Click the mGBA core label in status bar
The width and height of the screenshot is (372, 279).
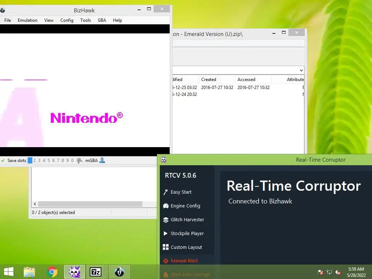pos(91,160)
